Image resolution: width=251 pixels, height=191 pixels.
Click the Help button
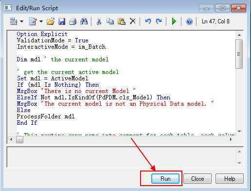click(x=230, y=179)
